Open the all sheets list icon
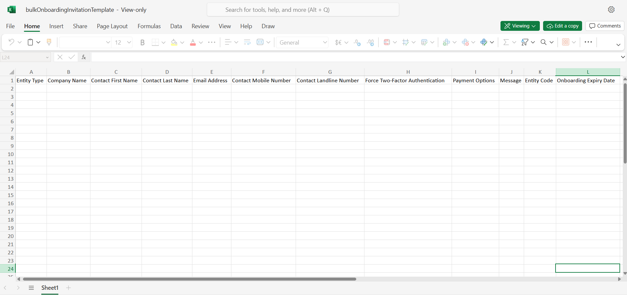Image resolution: width=627 pixels, height=295 pixels. point(31,288)
